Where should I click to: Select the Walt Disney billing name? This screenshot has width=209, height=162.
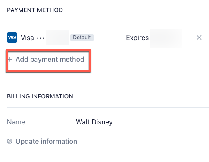tap(94, 122)
